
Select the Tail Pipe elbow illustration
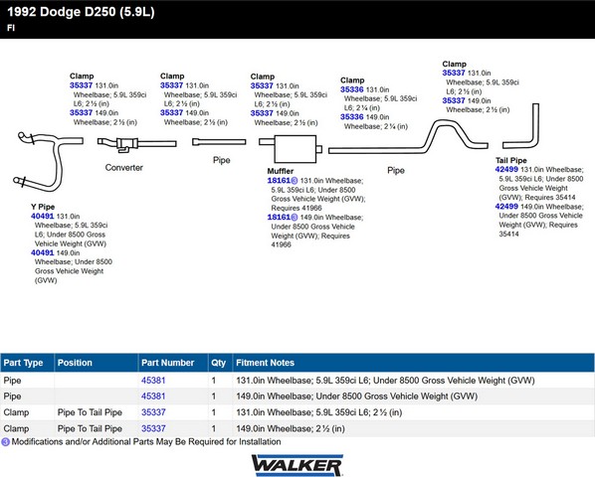click(521, 126)
